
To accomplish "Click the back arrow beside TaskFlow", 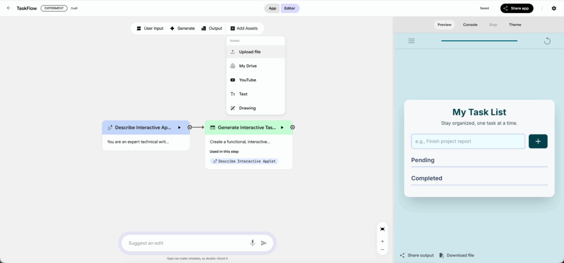I will coord(8,8).
